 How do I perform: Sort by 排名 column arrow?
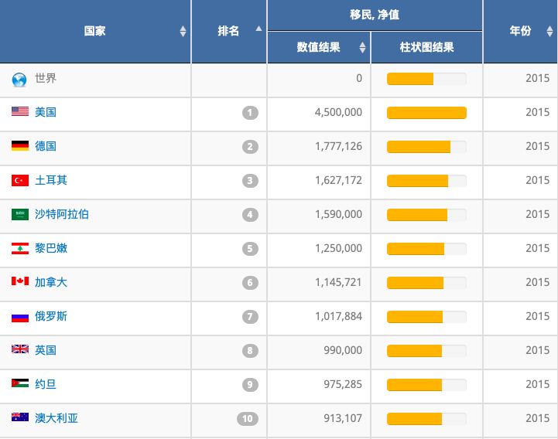(x=258, y=29)
